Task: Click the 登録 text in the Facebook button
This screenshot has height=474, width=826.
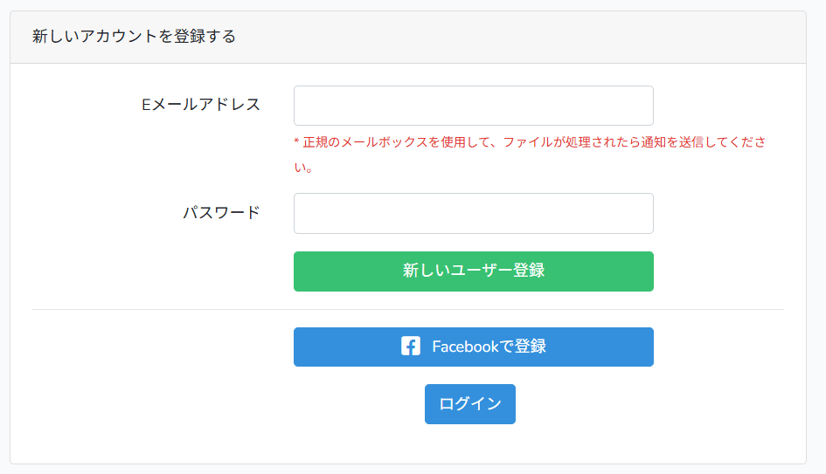Action: (x=530, y=347)
